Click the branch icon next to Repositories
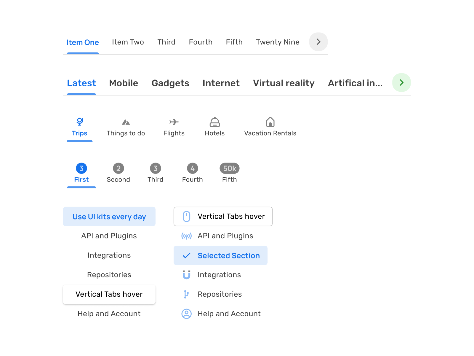The image size is (474, 356). point(186,294)
